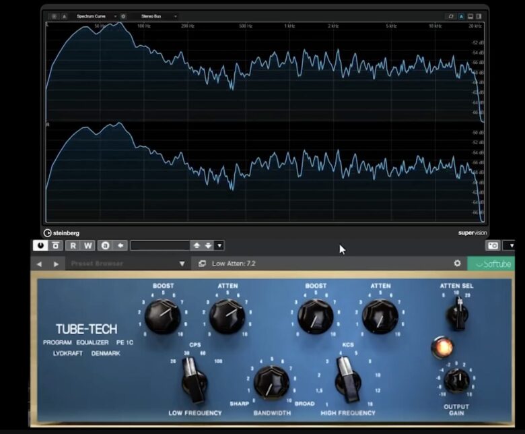
Task: Go to previous Softube preset
Action: tap(39, 264)
